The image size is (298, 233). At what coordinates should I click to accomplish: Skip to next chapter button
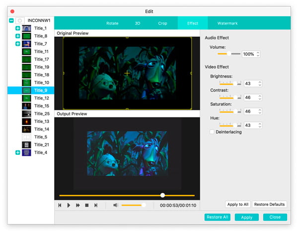click(x=96, y=205)
